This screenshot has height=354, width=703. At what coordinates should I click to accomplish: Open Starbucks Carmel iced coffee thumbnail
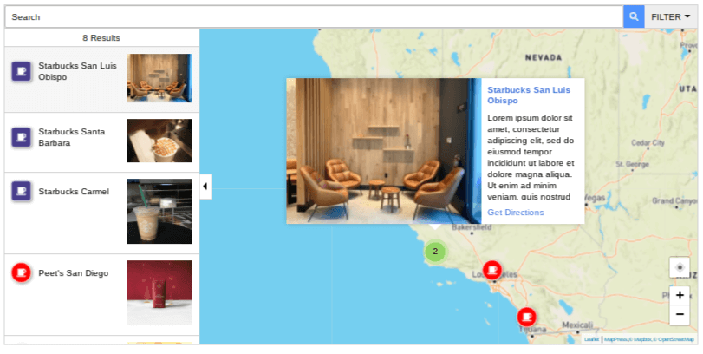159,212
